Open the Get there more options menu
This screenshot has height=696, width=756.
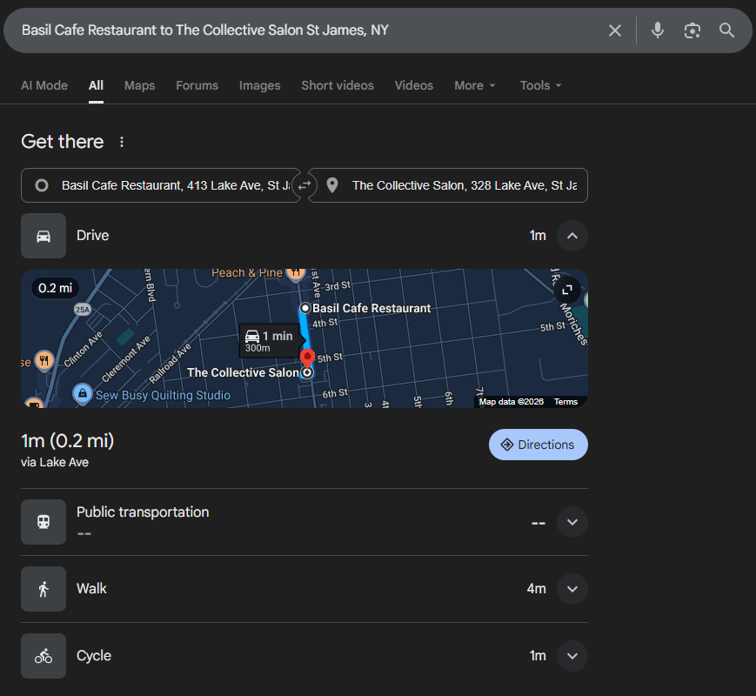click(122, 142)
